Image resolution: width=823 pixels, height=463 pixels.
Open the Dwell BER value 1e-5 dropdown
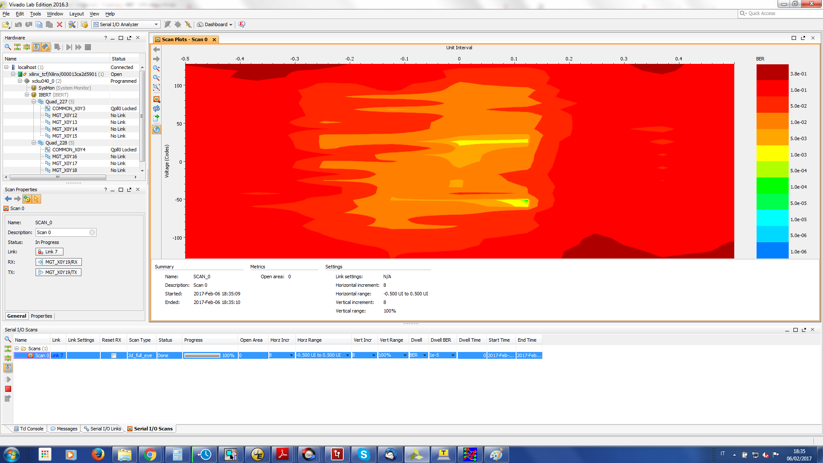453,355
